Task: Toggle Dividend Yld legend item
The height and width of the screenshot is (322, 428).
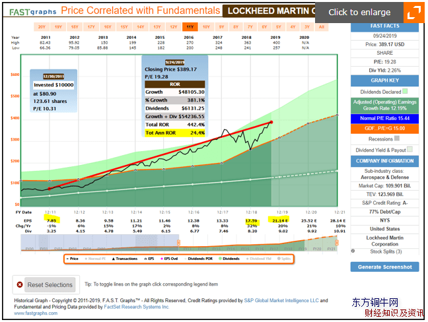Action: point(259,259)
